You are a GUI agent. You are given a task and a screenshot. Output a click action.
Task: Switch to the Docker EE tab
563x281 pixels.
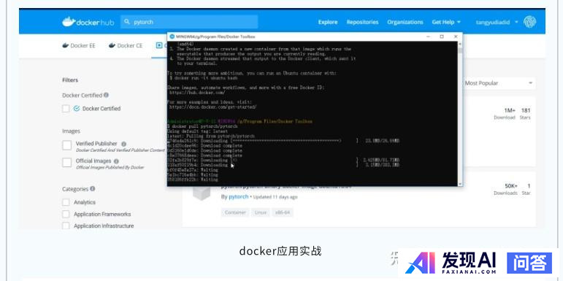click(79, 45)
